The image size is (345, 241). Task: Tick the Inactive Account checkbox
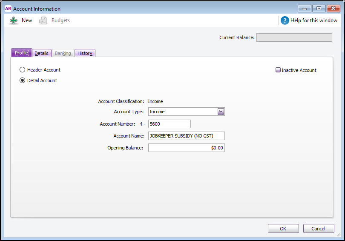pos(278,70)
